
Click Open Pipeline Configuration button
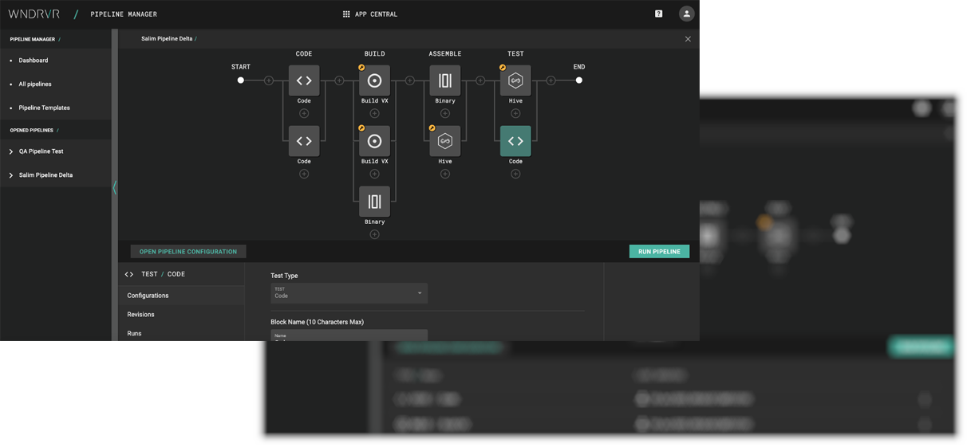[188, 252]
